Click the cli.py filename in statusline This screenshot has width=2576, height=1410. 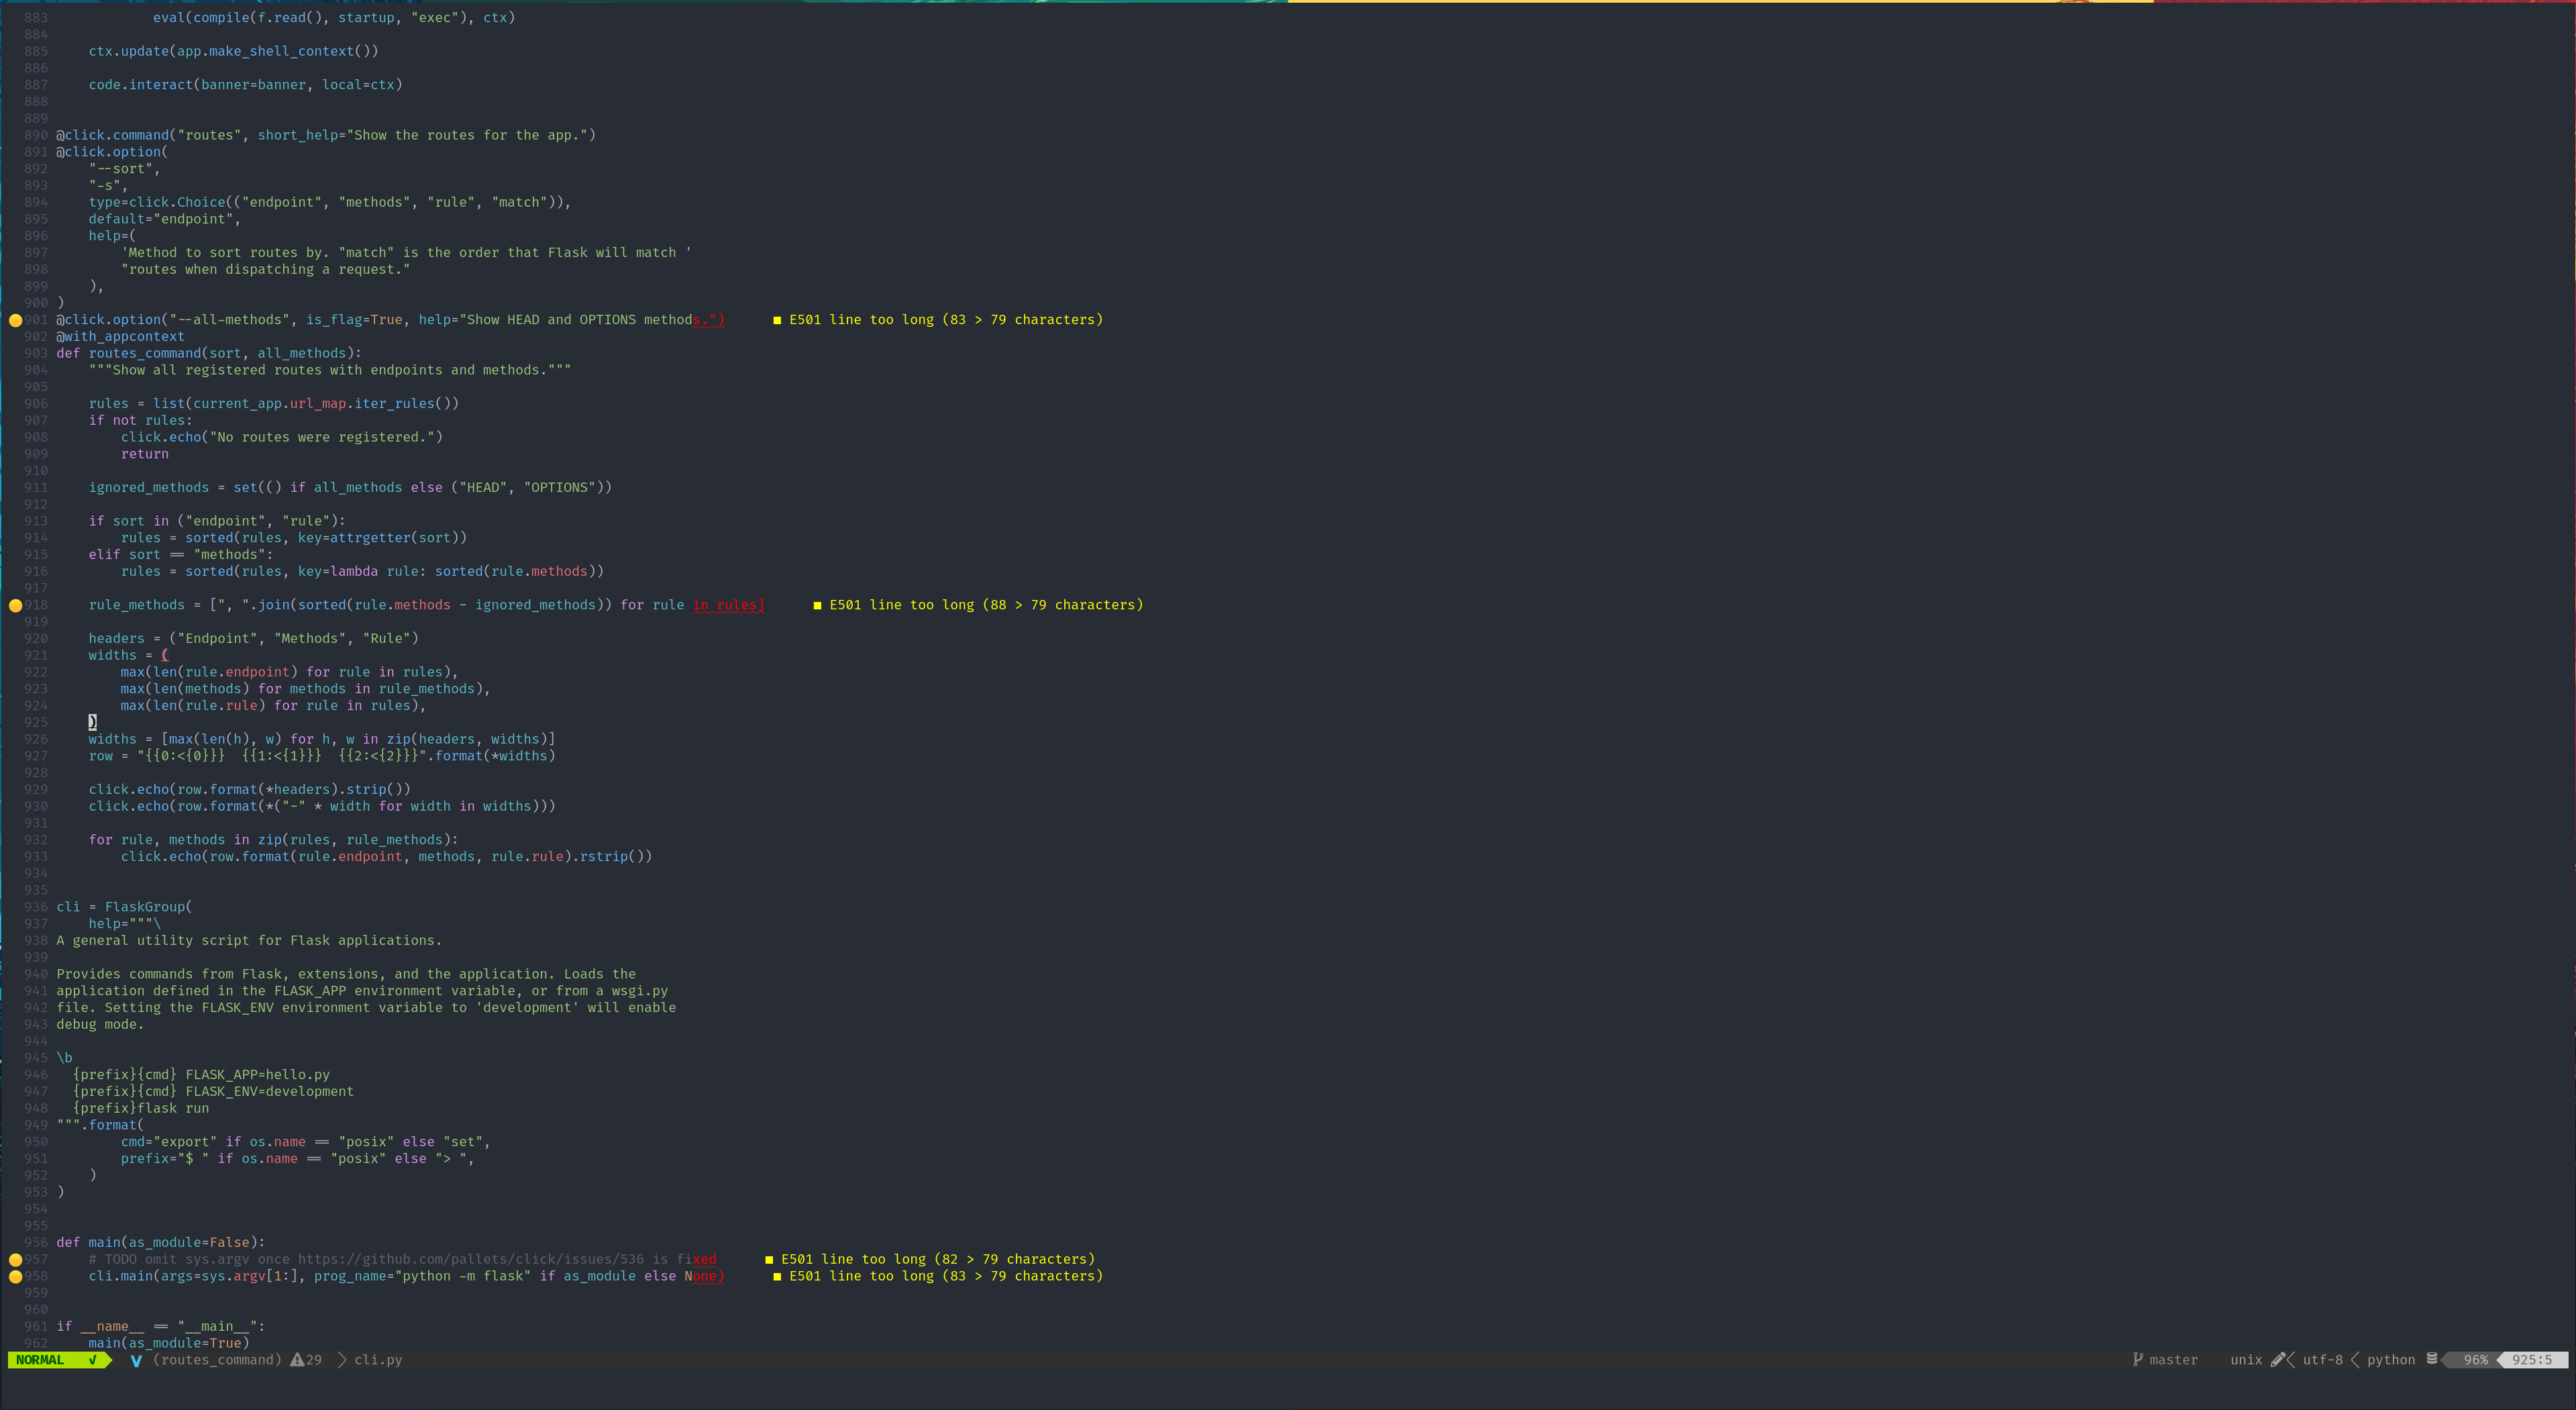pos(378,1360)
